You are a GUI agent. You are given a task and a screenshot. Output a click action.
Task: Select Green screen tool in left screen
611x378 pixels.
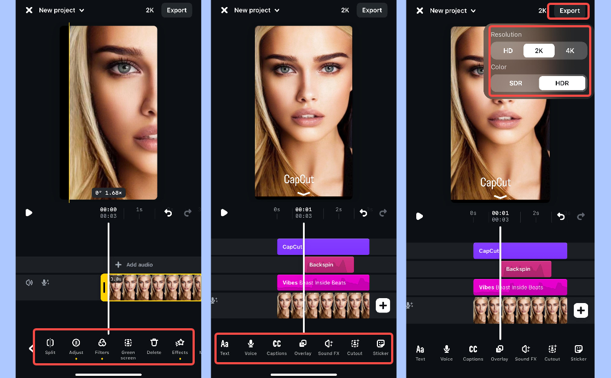[x=128, y=349]
